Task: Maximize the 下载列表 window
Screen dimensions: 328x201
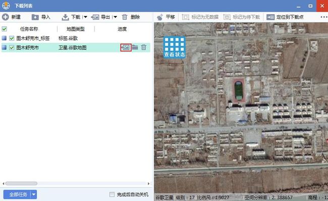Action: pyautogui.click(x=310, y=6)
